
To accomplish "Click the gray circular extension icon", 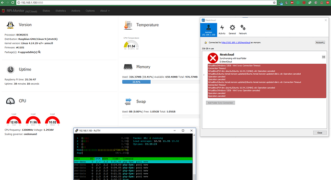I will tap(316, 2).
